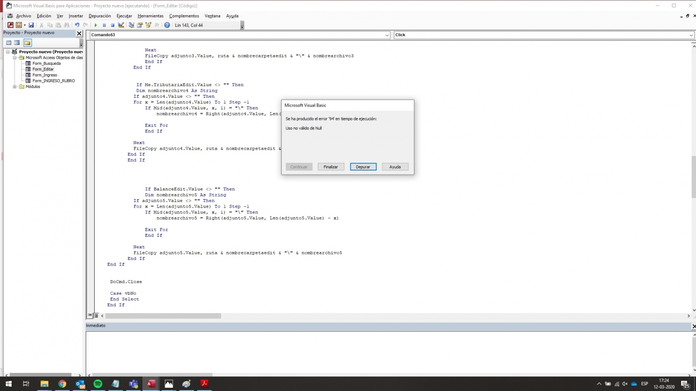The height and width of the screenshot is (391, 696).
Task: Click View Code icon in Project panel
Action: point(8,43)
